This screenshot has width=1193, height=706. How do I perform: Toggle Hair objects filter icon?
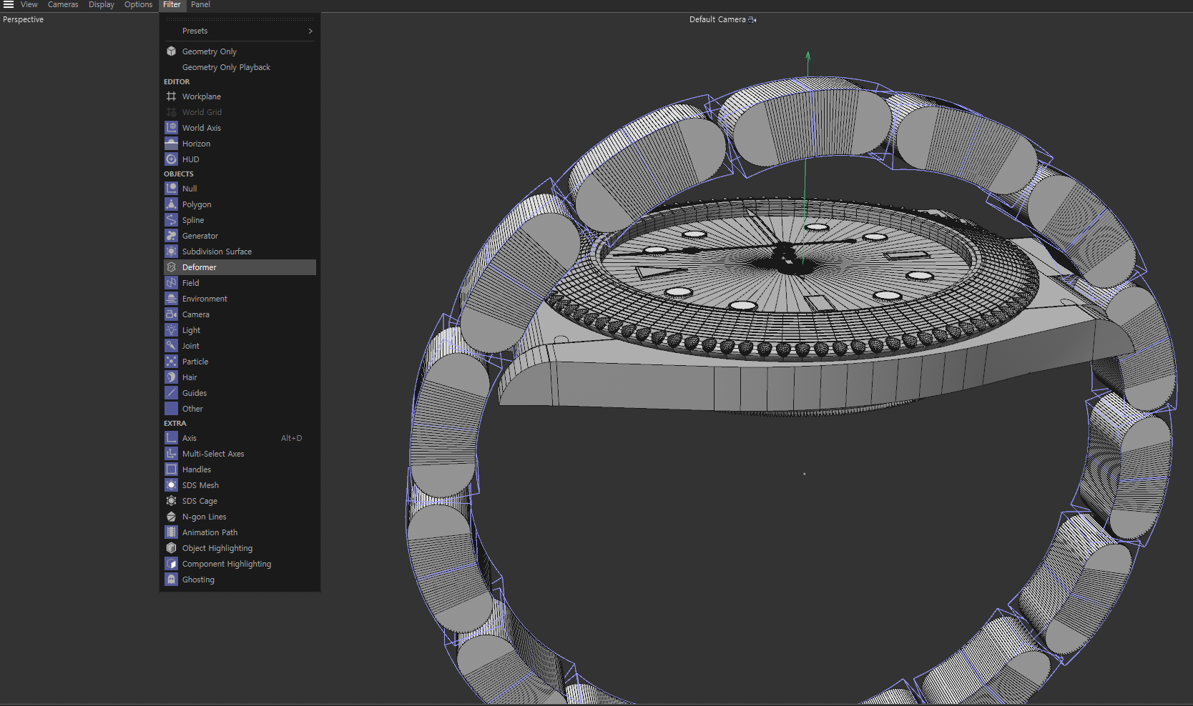coord(171,377)
